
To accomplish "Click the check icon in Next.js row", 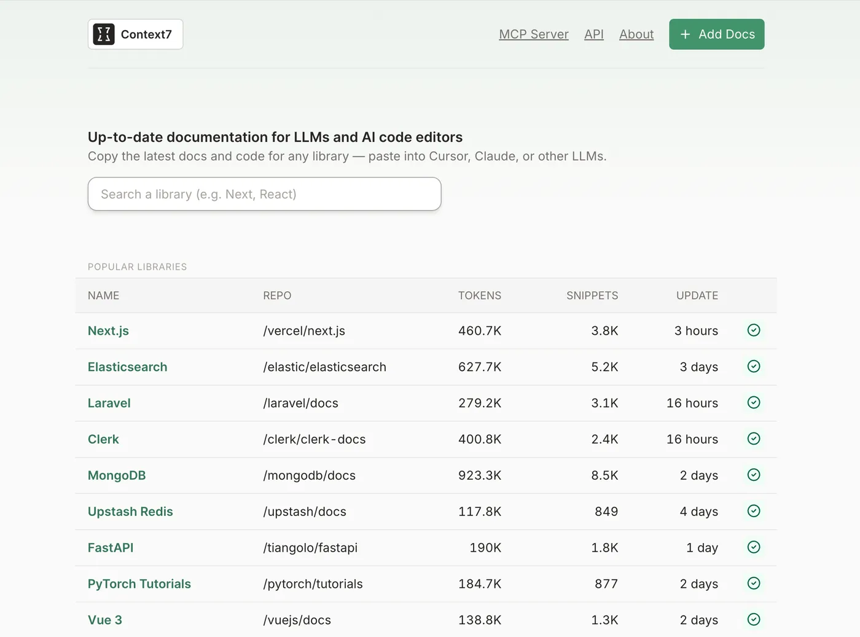I will pos(754,330).
